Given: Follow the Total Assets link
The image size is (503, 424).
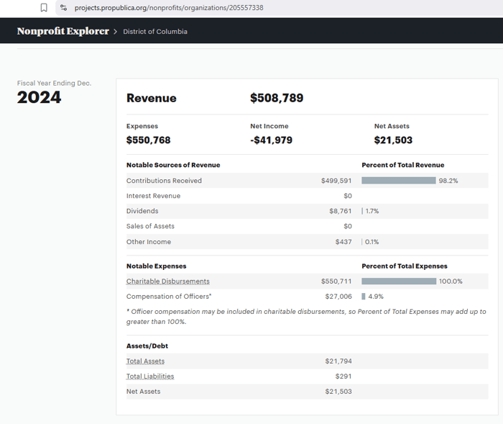Looking at the screenshot, I should point(145,361).
